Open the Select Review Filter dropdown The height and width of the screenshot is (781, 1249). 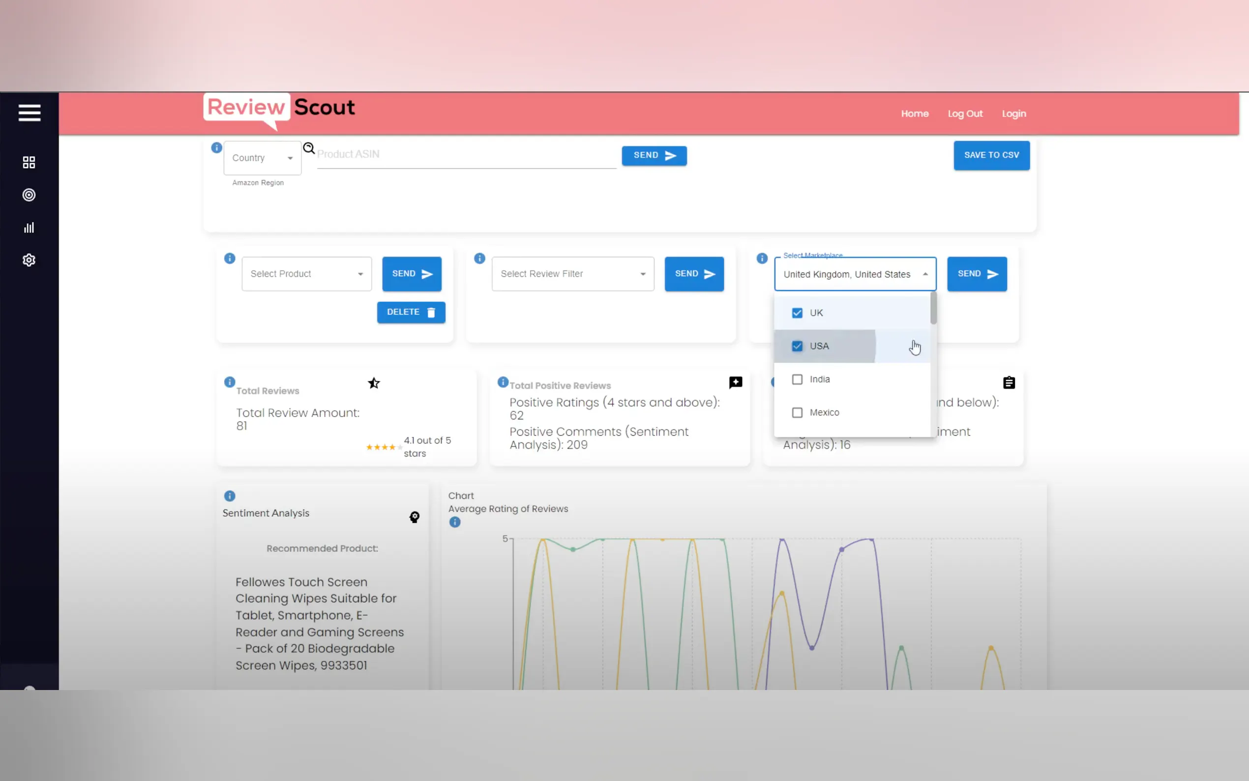tap(572, 274)
